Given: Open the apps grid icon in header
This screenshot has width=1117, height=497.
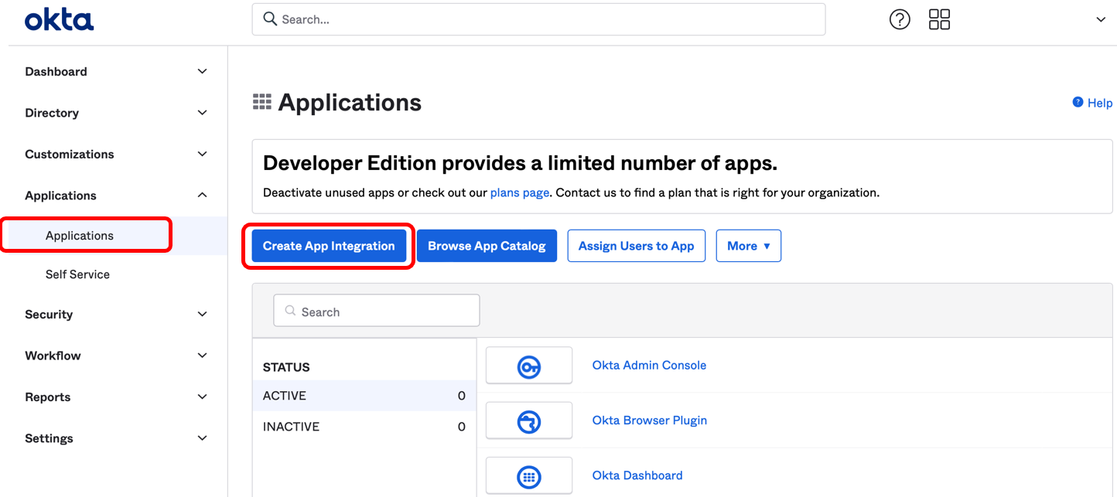Looking at the screenshot, I should pyautogui.click(x=939, y=19).
